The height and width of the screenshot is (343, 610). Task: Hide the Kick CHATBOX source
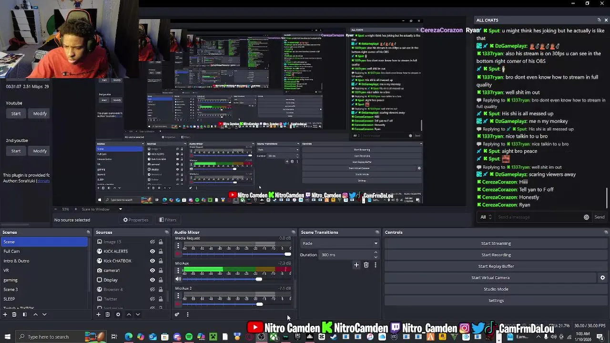coord(152,261)
